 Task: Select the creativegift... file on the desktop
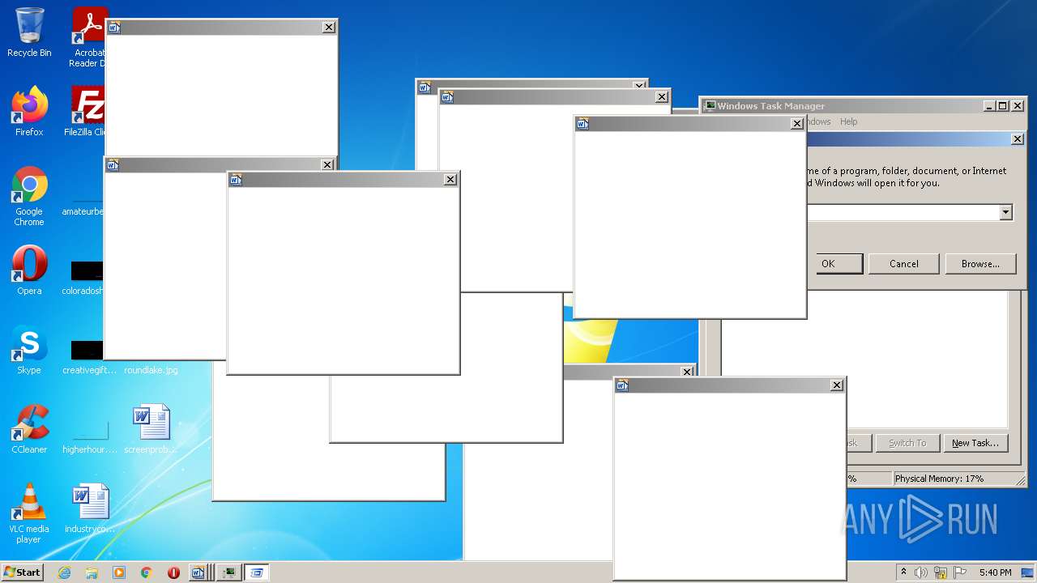(x=86, y=356)
